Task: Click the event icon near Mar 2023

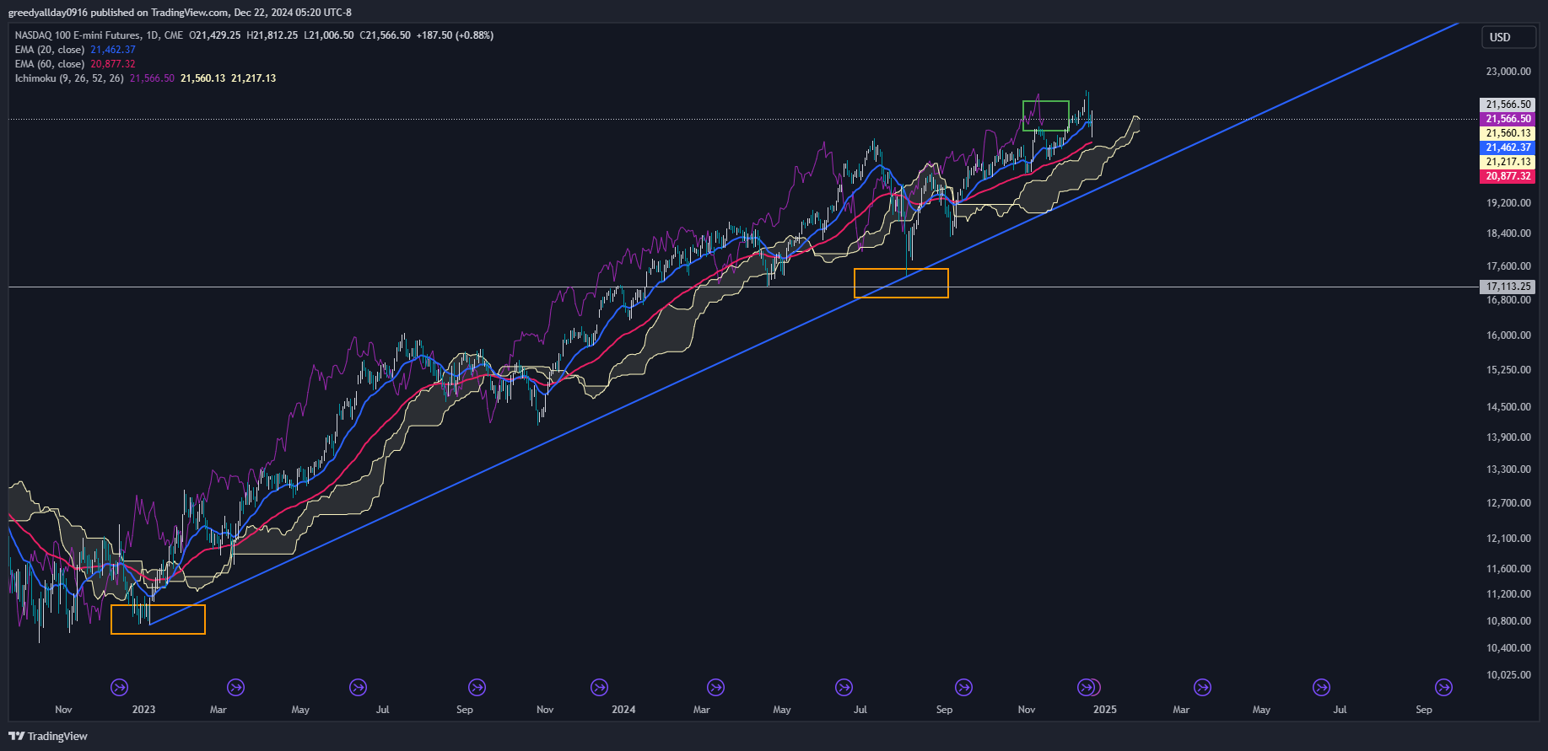Action: click(236, 688)
